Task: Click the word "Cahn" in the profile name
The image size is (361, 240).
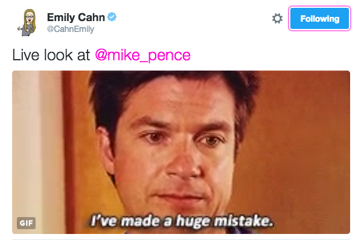Action: click(x=91, y=17)
